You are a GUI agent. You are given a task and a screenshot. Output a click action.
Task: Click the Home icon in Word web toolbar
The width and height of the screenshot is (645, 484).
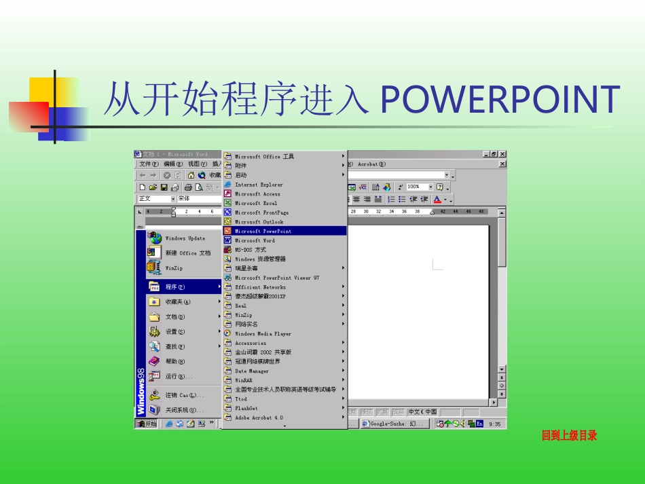(191, 175)
